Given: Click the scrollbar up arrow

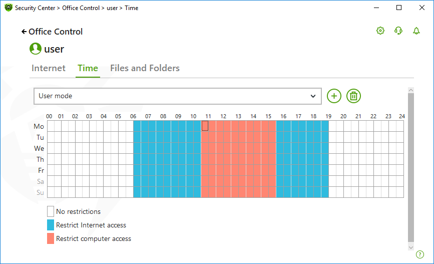Looking at the screenshot, I should [x=411, y=90].
